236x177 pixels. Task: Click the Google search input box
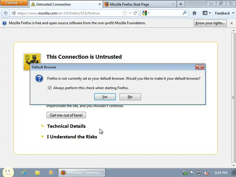165,13
